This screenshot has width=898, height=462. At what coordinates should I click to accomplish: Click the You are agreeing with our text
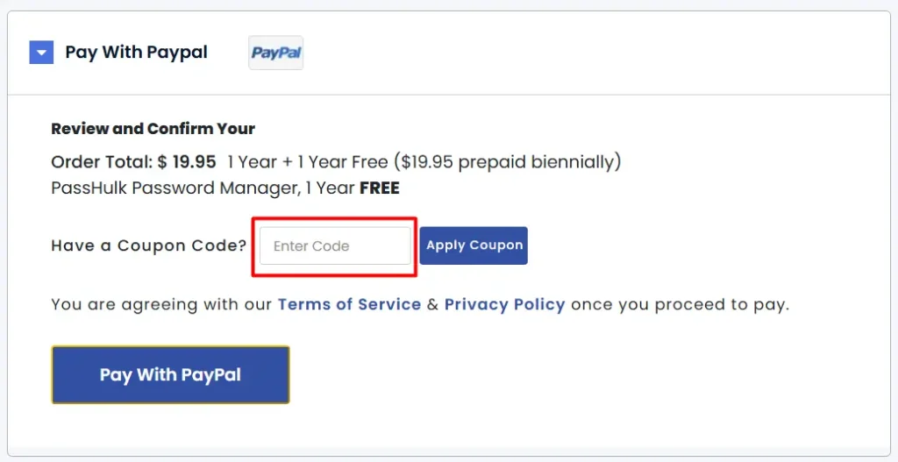coord(162,304)
